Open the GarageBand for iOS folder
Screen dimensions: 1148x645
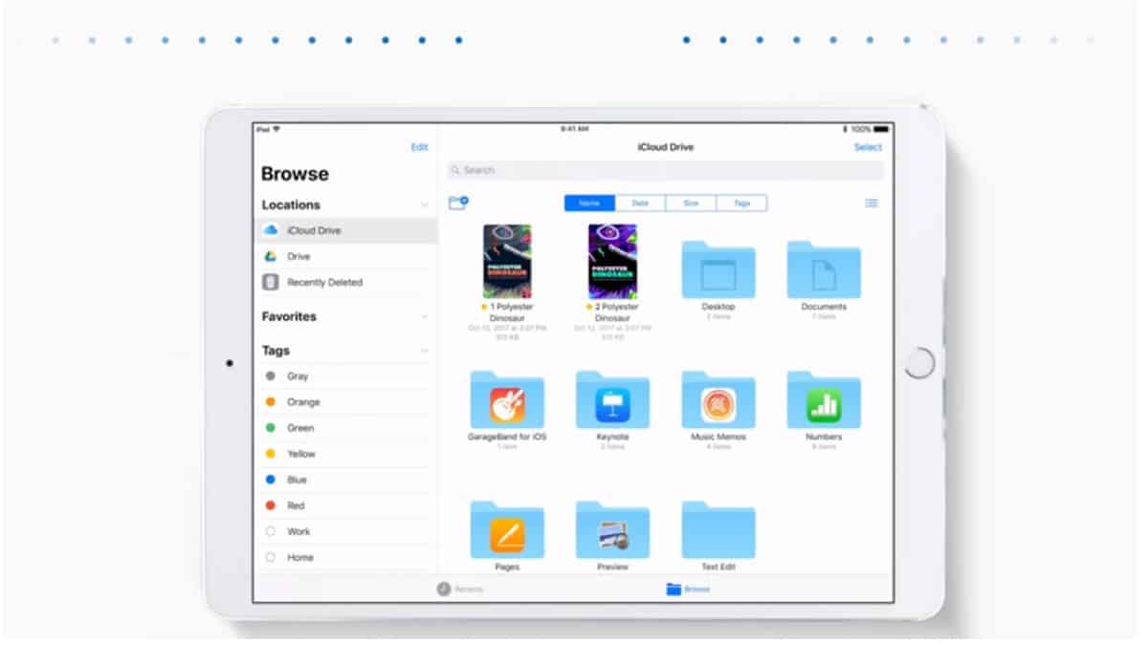click(x=507, y=399)
